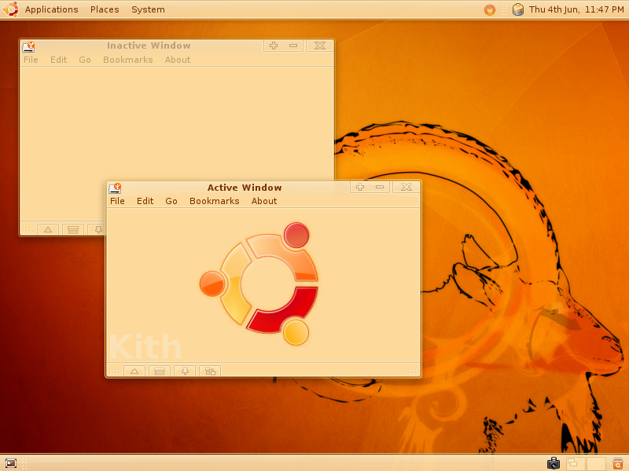
Task: Click the 'Inactive Window' title text
Action: [149, 46]
